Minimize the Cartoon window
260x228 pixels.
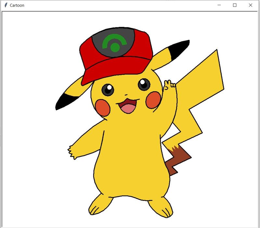[x=219, y=5]
